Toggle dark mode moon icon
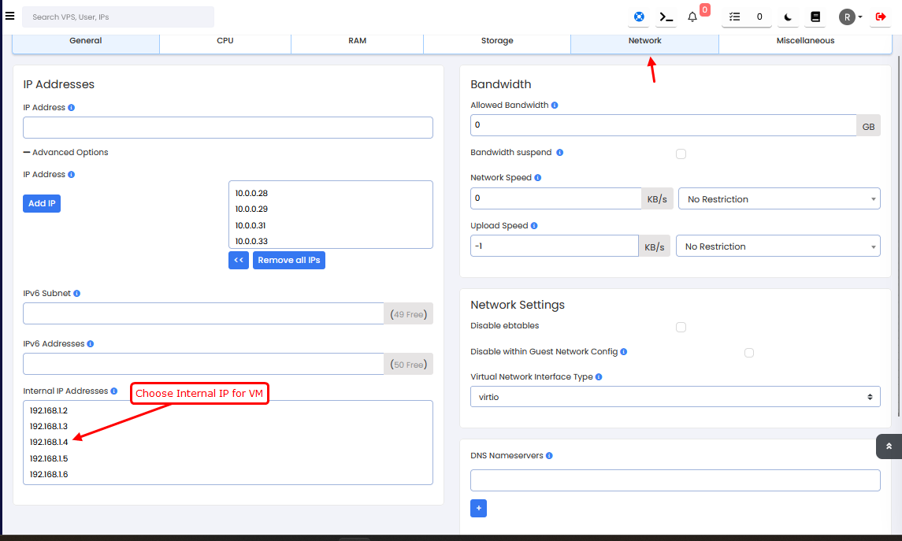Image resolution: width=902 pixels, height=541 pixels. click(x=787, y=17)
